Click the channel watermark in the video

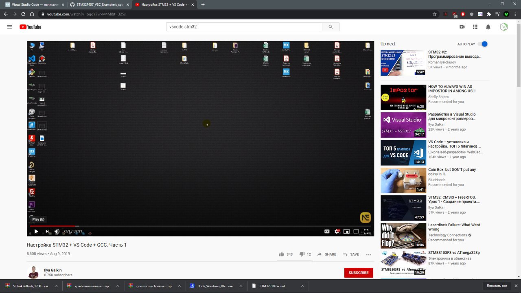[365, 218]
